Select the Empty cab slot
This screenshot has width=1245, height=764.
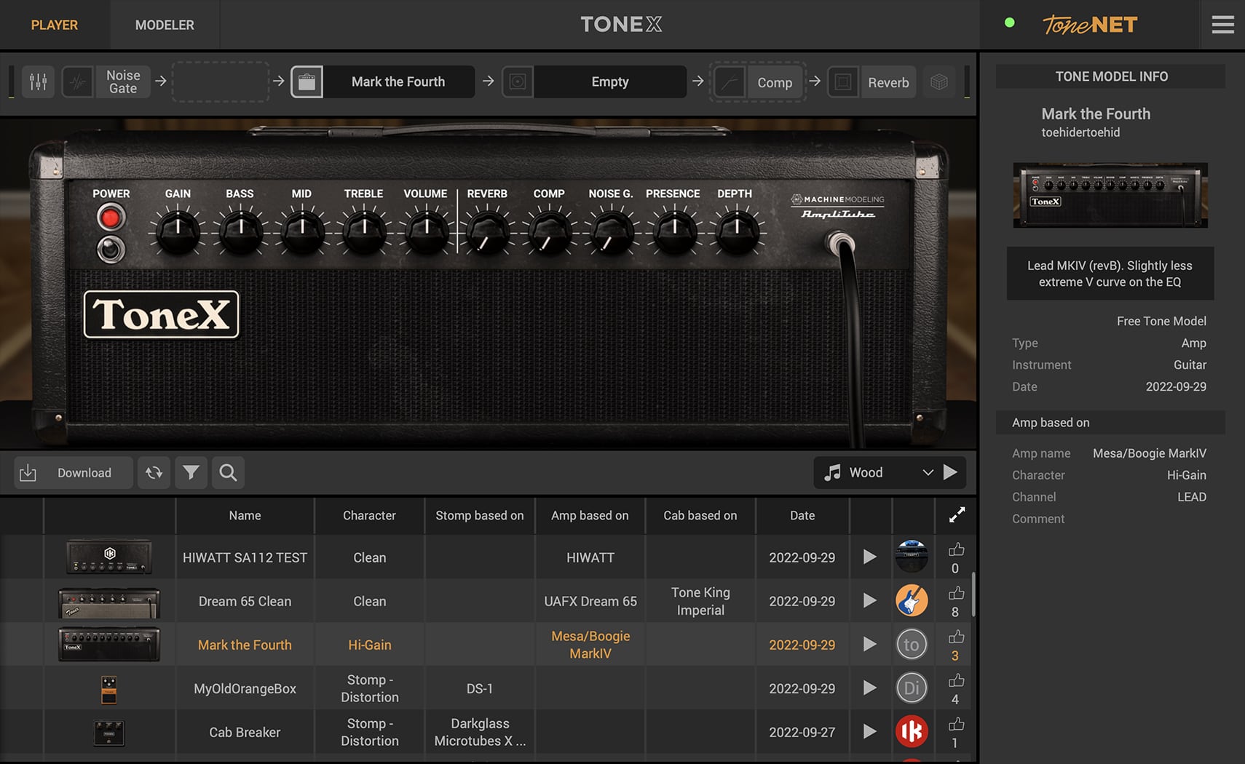coord(610,82)
